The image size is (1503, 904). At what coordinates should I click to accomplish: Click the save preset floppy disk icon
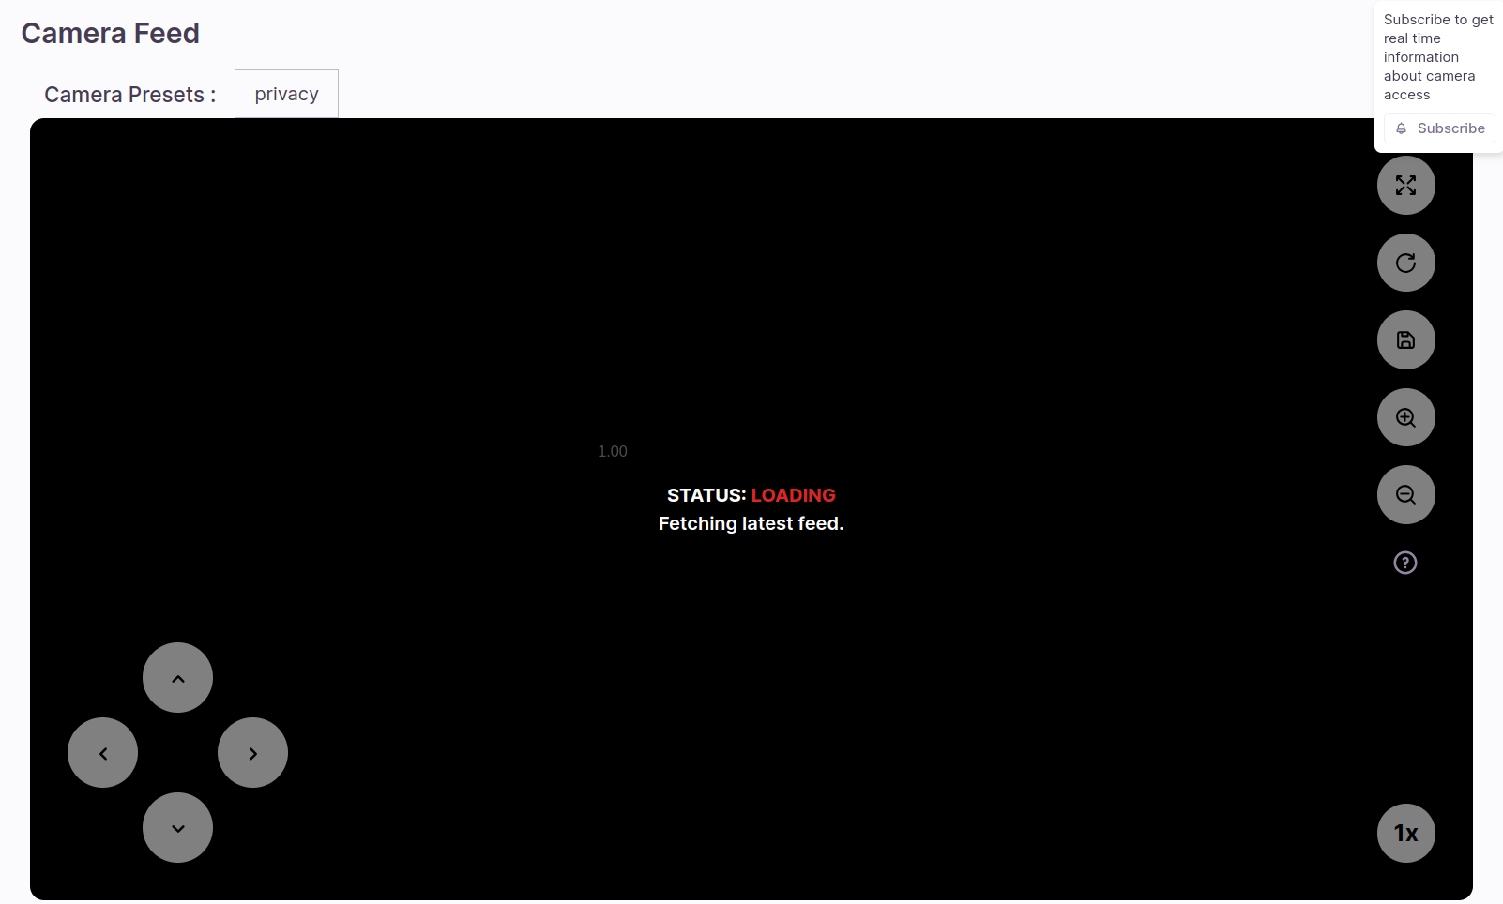(1405, 340)
